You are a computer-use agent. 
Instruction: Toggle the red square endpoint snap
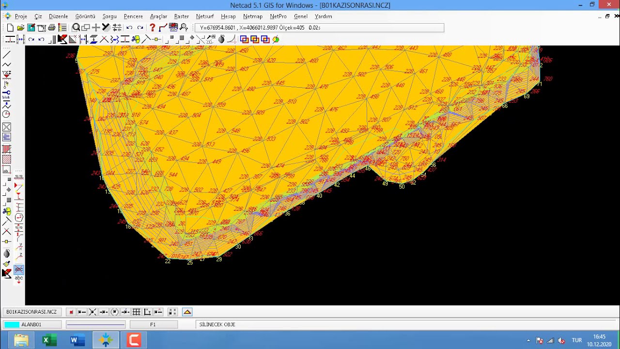click(71, 312)
